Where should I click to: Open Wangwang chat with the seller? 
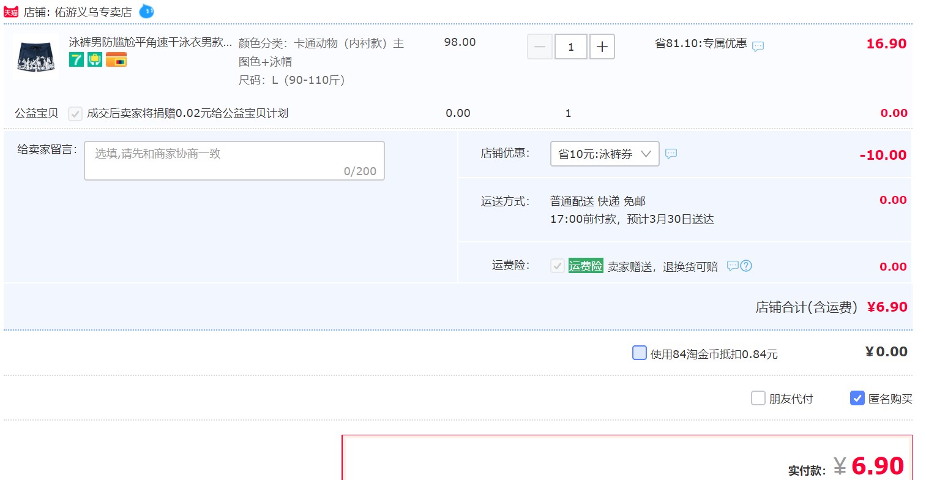click(146, 11)
